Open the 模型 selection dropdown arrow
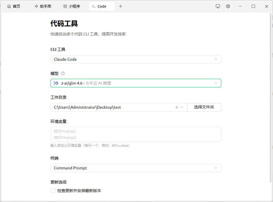This screenshot has width=273, height=202. [216, 83]
